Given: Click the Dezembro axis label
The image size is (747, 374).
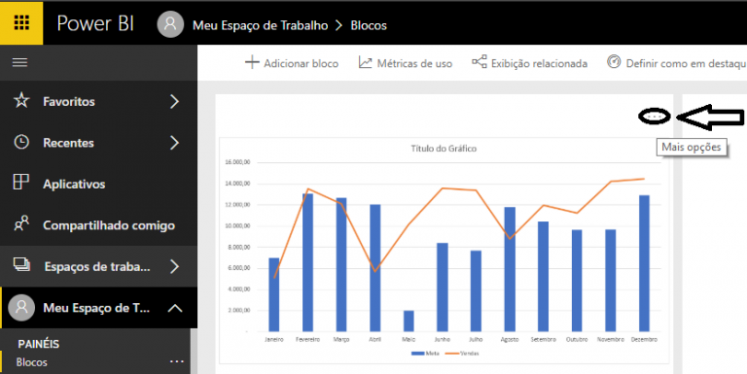Looking at the screenshot, I should (x=644, y=340).
